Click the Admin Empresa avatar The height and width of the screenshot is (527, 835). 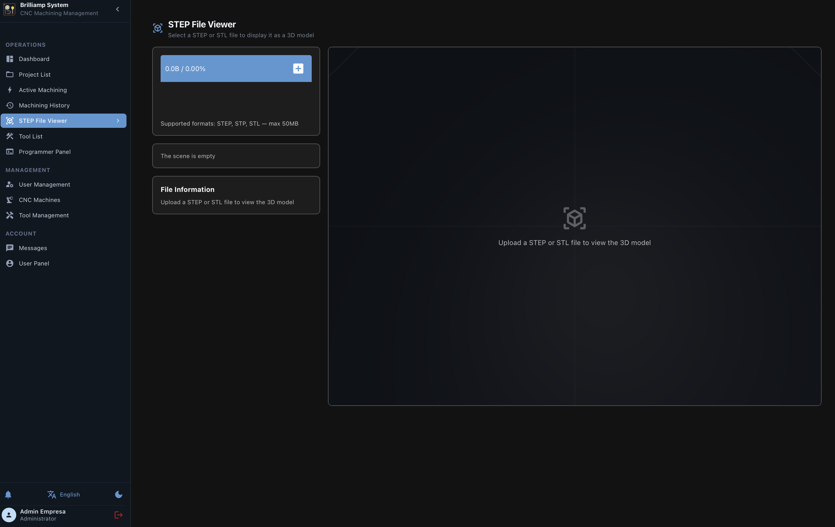[x=9, y=515]
